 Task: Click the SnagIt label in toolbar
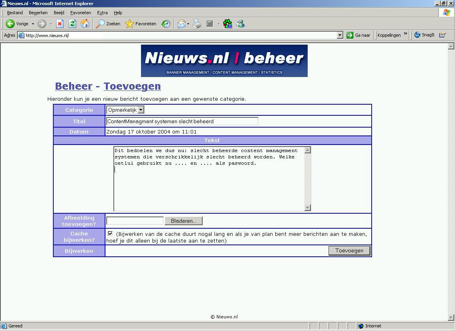pyautogui.click(x=428, y=35)
